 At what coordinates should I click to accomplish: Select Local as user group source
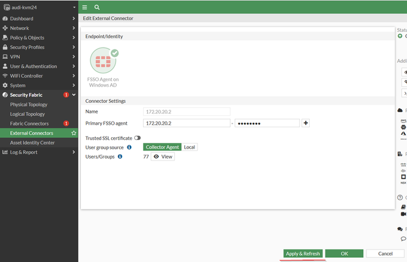tap(189, 147)
